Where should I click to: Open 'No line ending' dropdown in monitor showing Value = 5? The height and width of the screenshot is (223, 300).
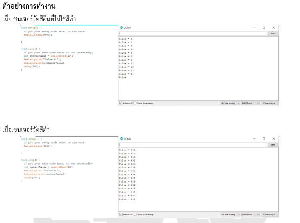tap(230, 103)
